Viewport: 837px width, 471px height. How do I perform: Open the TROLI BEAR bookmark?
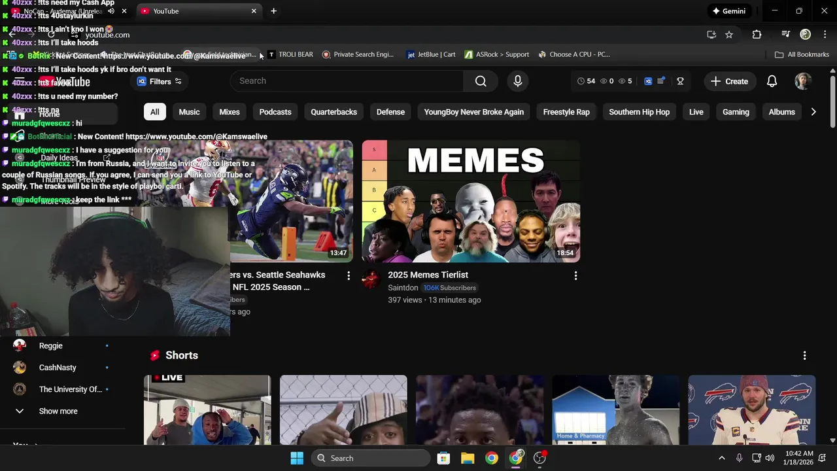pyautogui.click(x=290, y=54)
